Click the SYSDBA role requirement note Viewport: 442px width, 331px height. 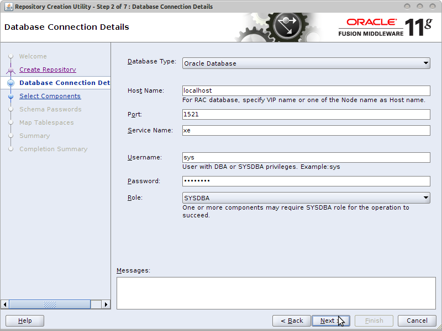tap(296, 211)
